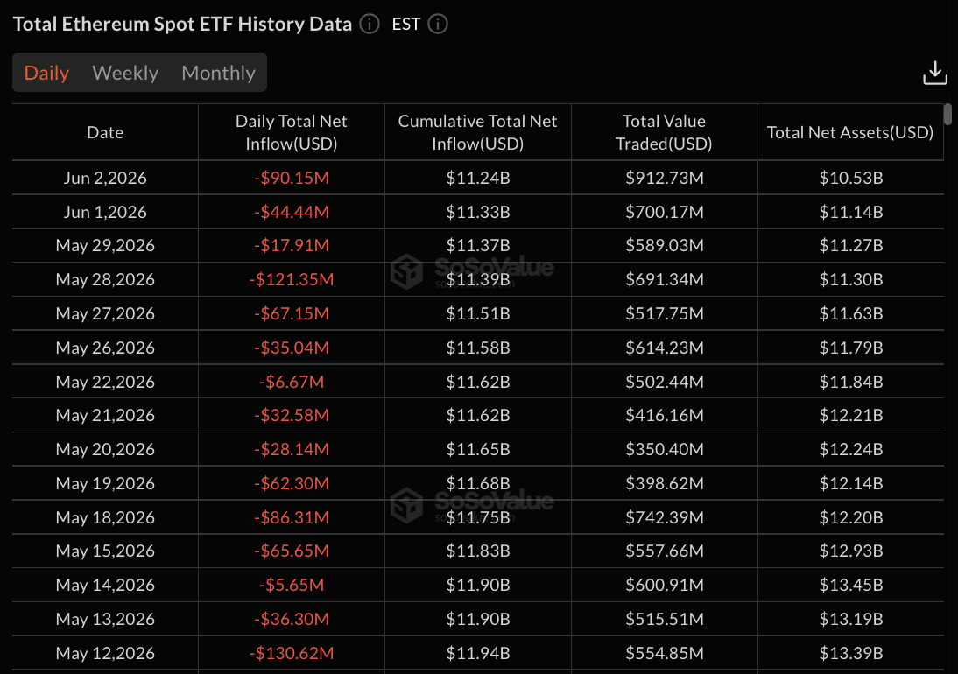Select the May 15,2026 date cell
This screenshot has width=958, height=674.
105,551
